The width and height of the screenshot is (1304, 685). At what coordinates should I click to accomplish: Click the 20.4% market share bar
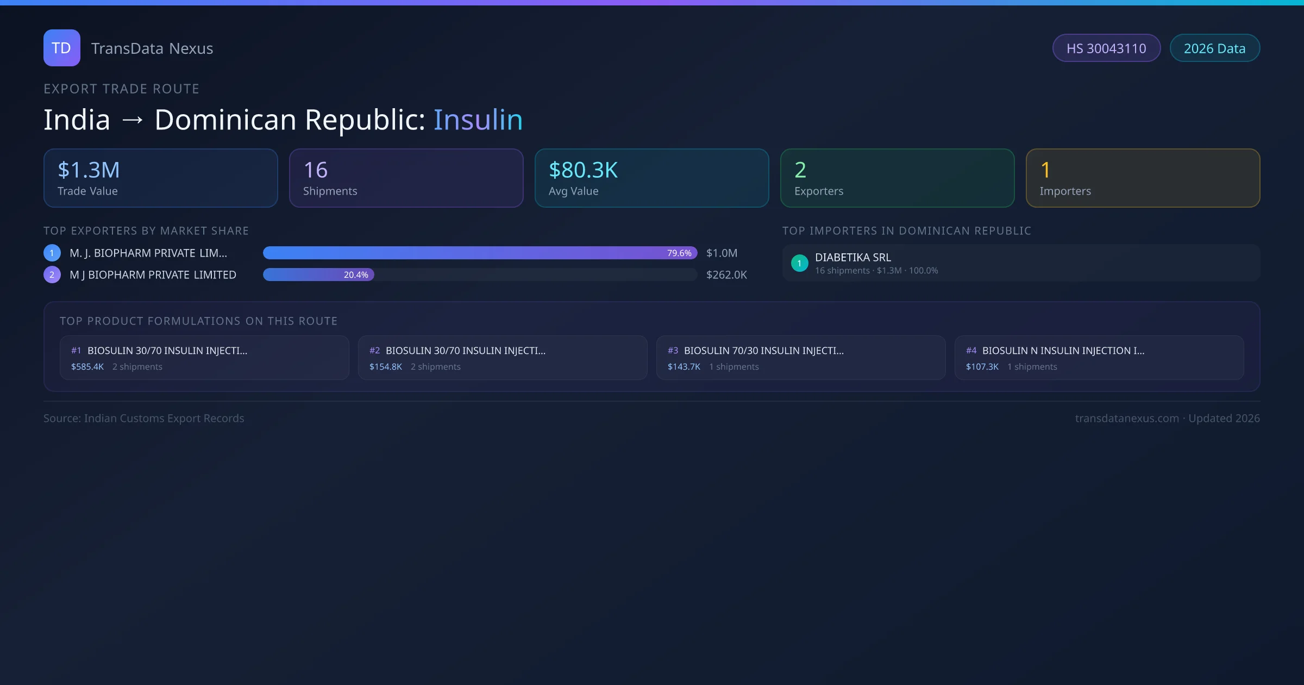[x=318, y=275]
